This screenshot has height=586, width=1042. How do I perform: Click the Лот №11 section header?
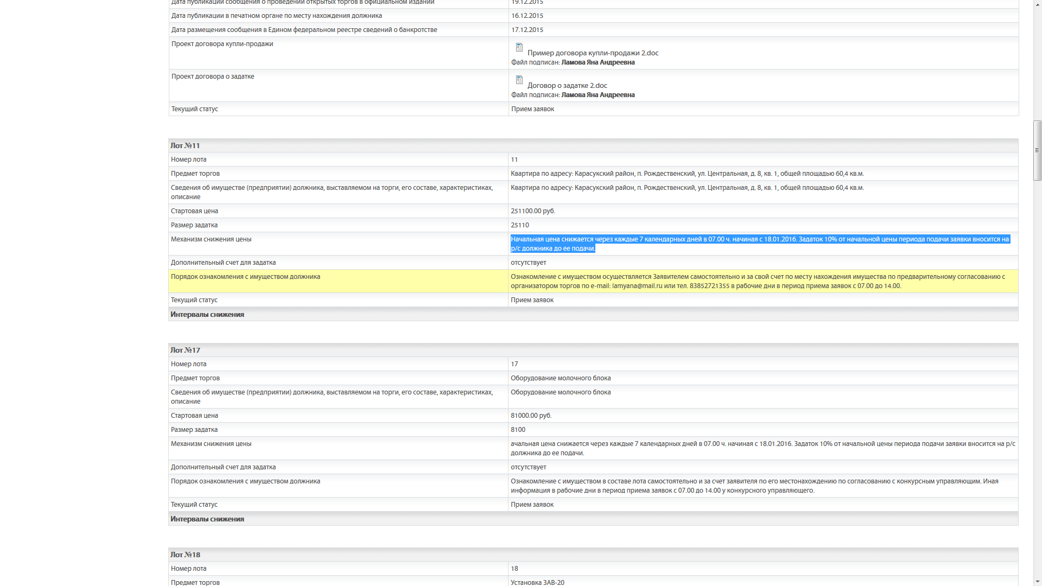tap(185, 145)
